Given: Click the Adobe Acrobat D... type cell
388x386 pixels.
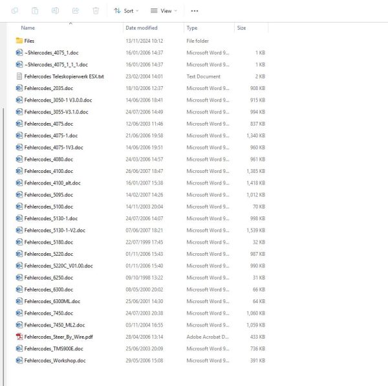Looking at the screenshot, I should [208, 337].
